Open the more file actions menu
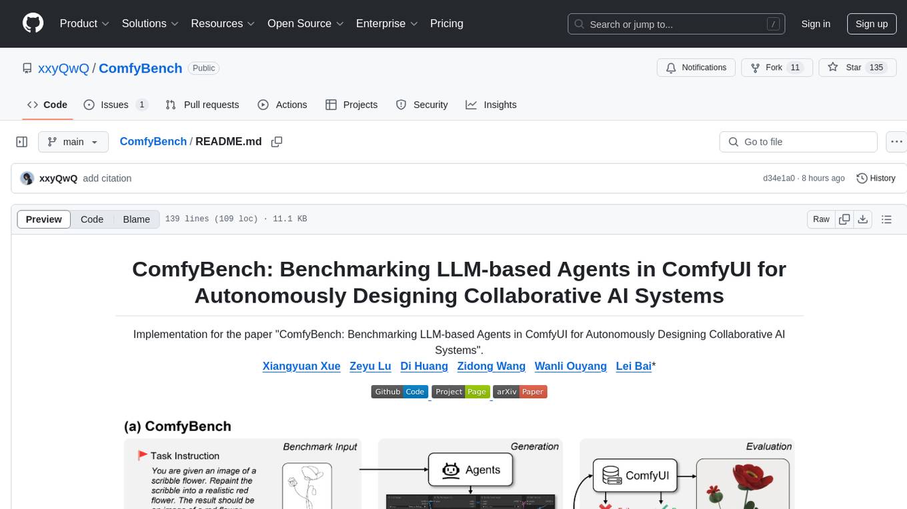Image resolution: width=907 pixels, height=509 pixels. [897, 142]
